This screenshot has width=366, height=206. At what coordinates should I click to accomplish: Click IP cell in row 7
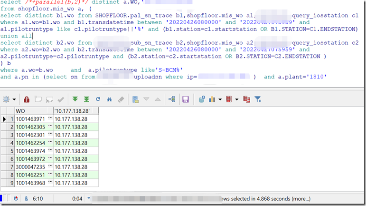pos(76,167)
